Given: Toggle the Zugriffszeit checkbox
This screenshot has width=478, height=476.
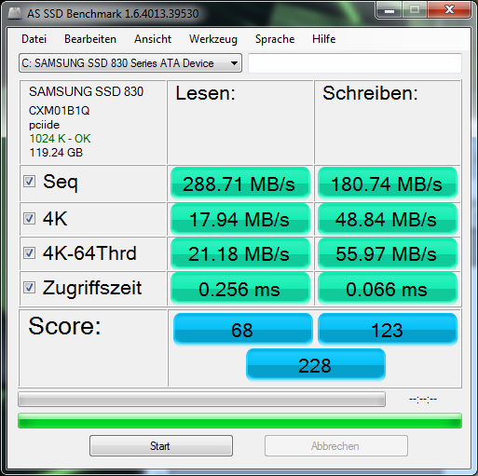Looking at the screenshot, I should coord(29,287).
